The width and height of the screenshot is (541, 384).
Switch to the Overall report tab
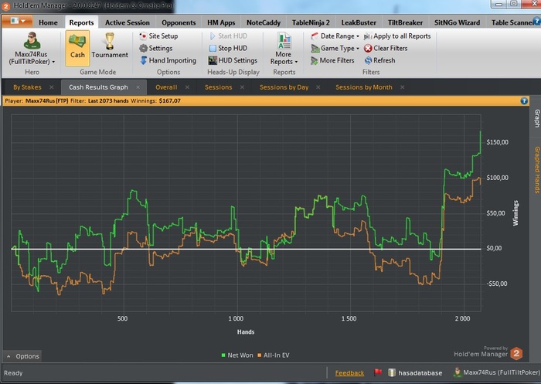coord(166,87)
